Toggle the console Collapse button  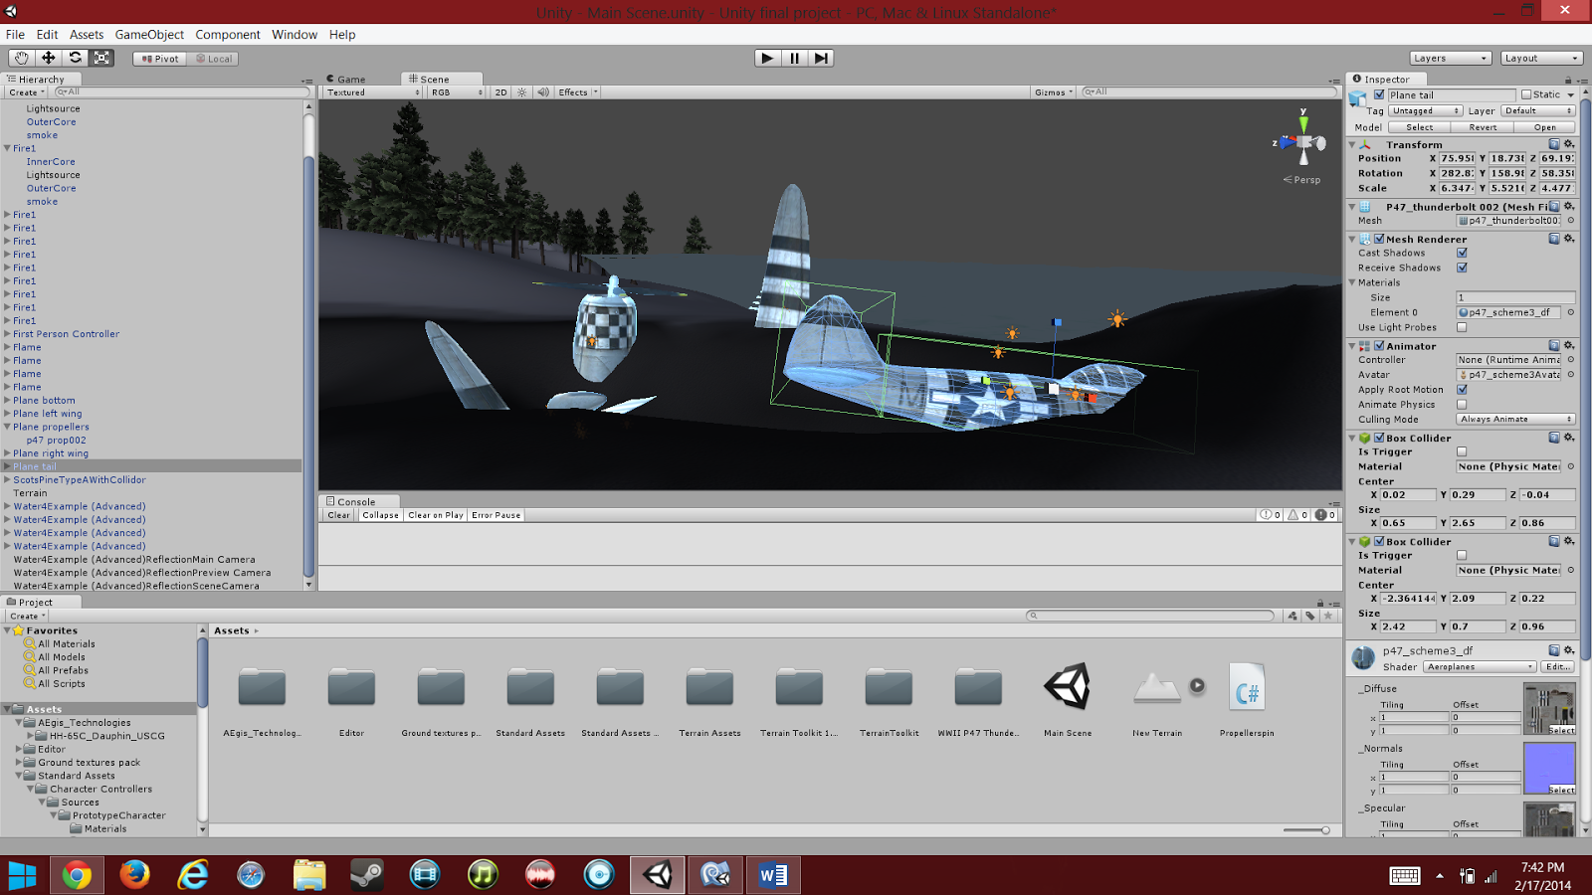[x=380, y=515]
